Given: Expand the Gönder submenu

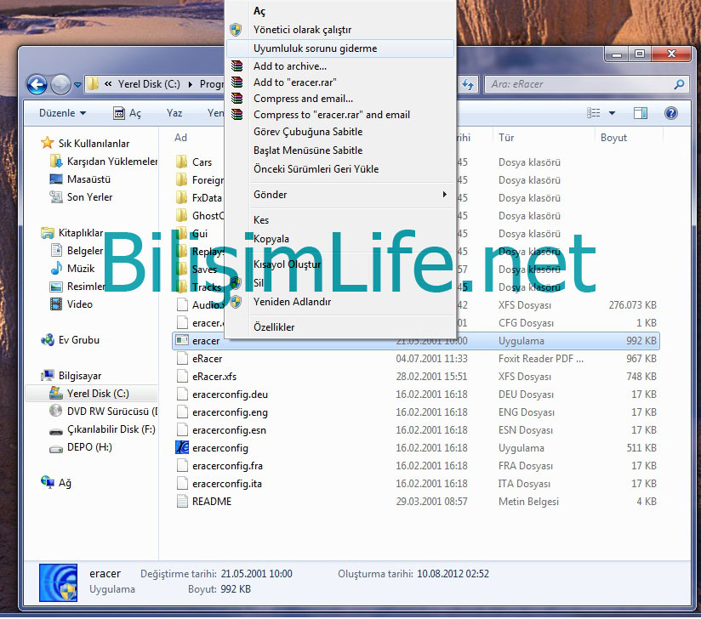Looking at the screenshot, I should click(x=340, y=195).
